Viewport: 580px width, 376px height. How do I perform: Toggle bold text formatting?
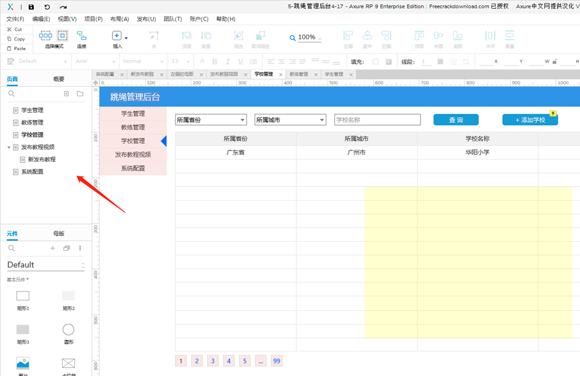pos(215,61)
